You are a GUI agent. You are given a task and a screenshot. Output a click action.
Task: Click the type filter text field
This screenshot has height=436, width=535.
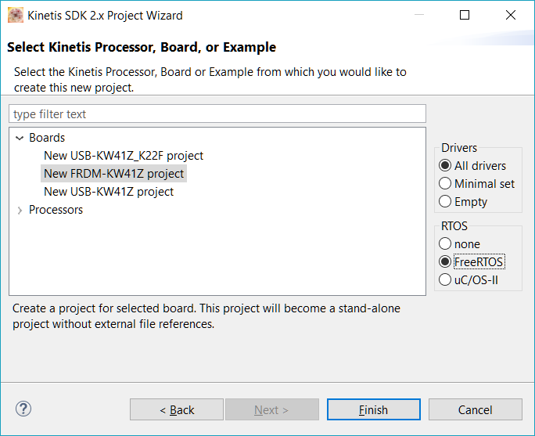[217, 114]
